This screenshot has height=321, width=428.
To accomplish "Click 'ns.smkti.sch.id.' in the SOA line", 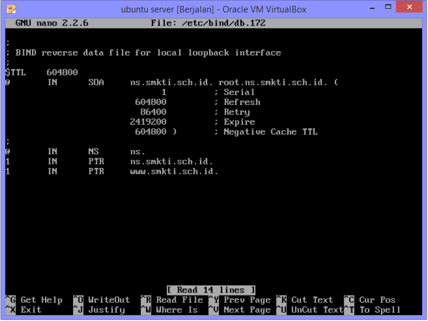I will pyautogui.click(x=172, y=82).
